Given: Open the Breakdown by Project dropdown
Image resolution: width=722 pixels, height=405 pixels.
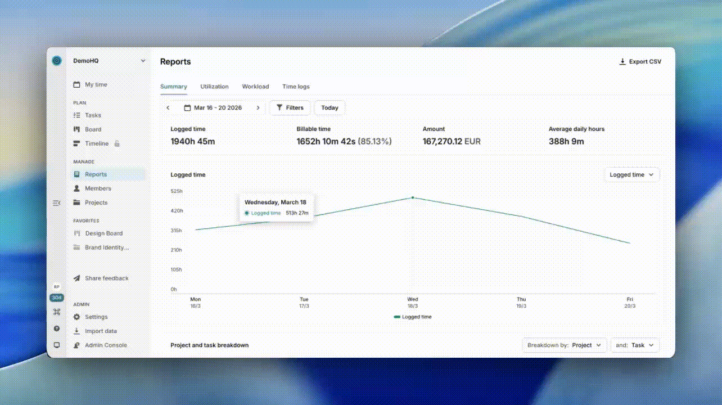Looking at the screenshot, I should pyautogui.click(x=564, y=345).
